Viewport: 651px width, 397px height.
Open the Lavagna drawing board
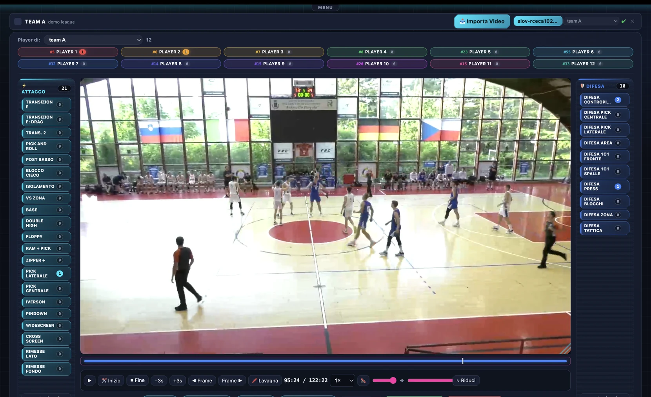click(265, 381)
